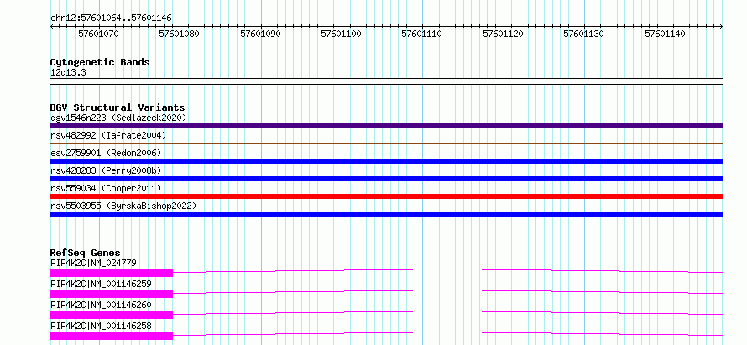Click ruler position 57601100
The image size is (747, 345).
[341, 34]
